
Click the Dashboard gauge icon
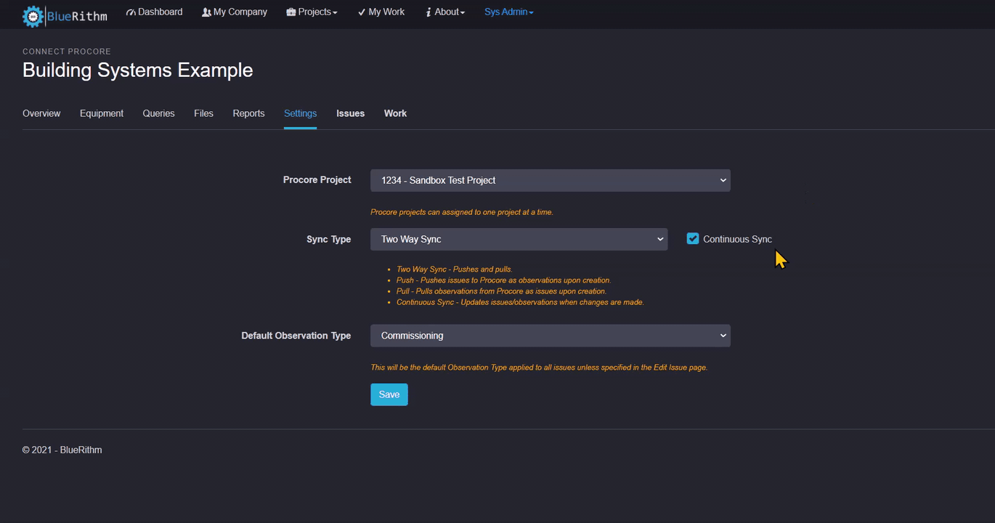[x=131, y=12]
